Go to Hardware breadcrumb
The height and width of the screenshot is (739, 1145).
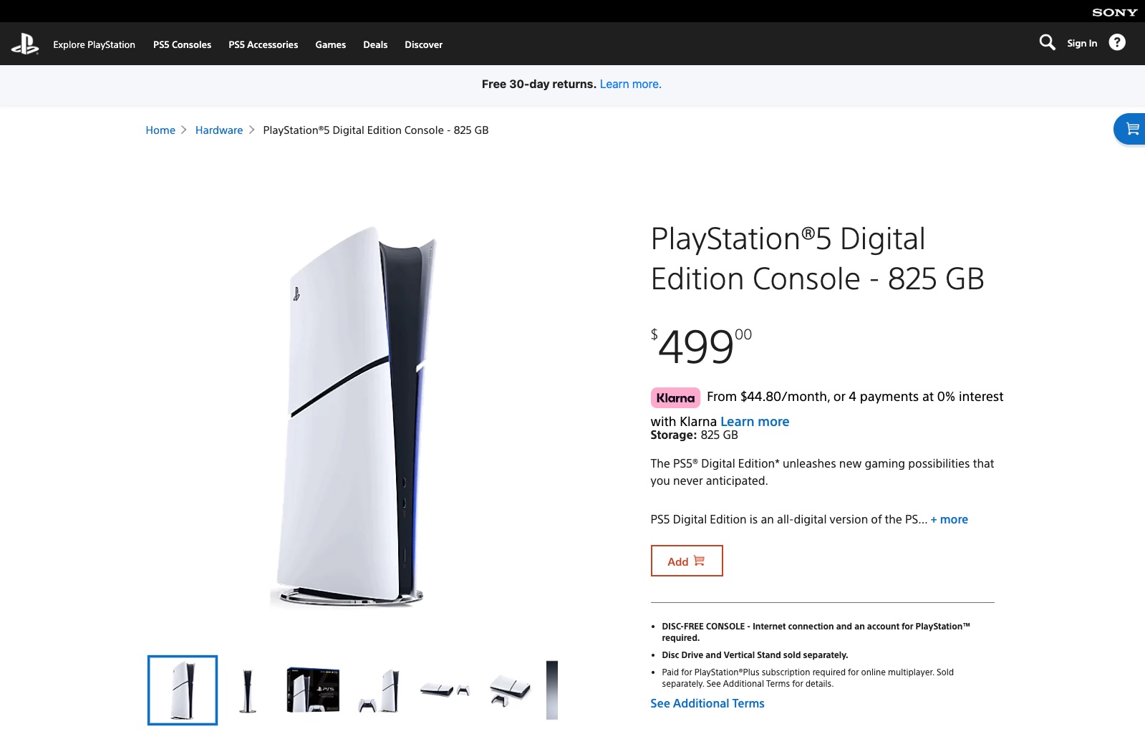218,130
